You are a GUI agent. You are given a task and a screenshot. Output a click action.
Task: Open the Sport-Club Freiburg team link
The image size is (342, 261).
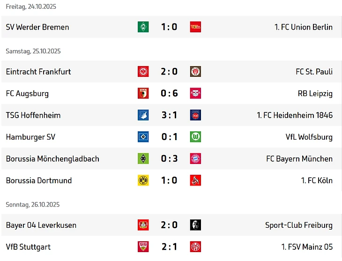pos(298,225)
